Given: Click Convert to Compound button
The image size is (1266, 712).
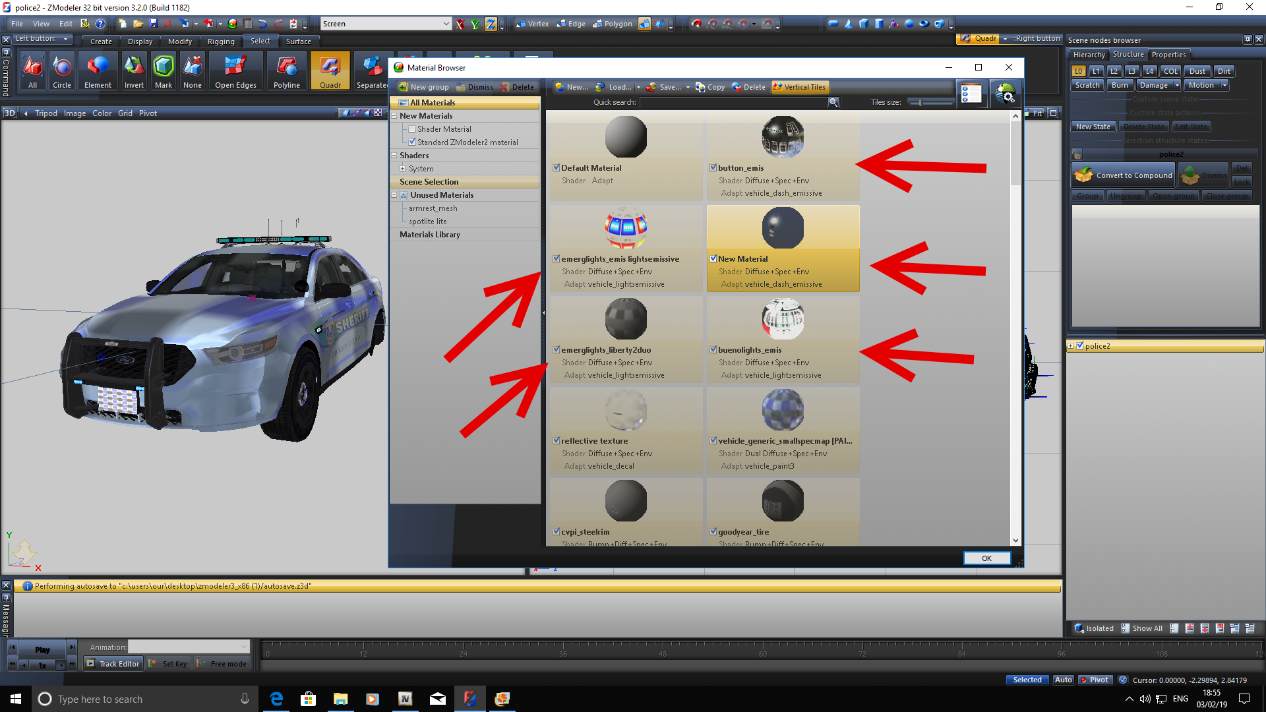Looking at the screenshot, I should tap(1124, 175).
